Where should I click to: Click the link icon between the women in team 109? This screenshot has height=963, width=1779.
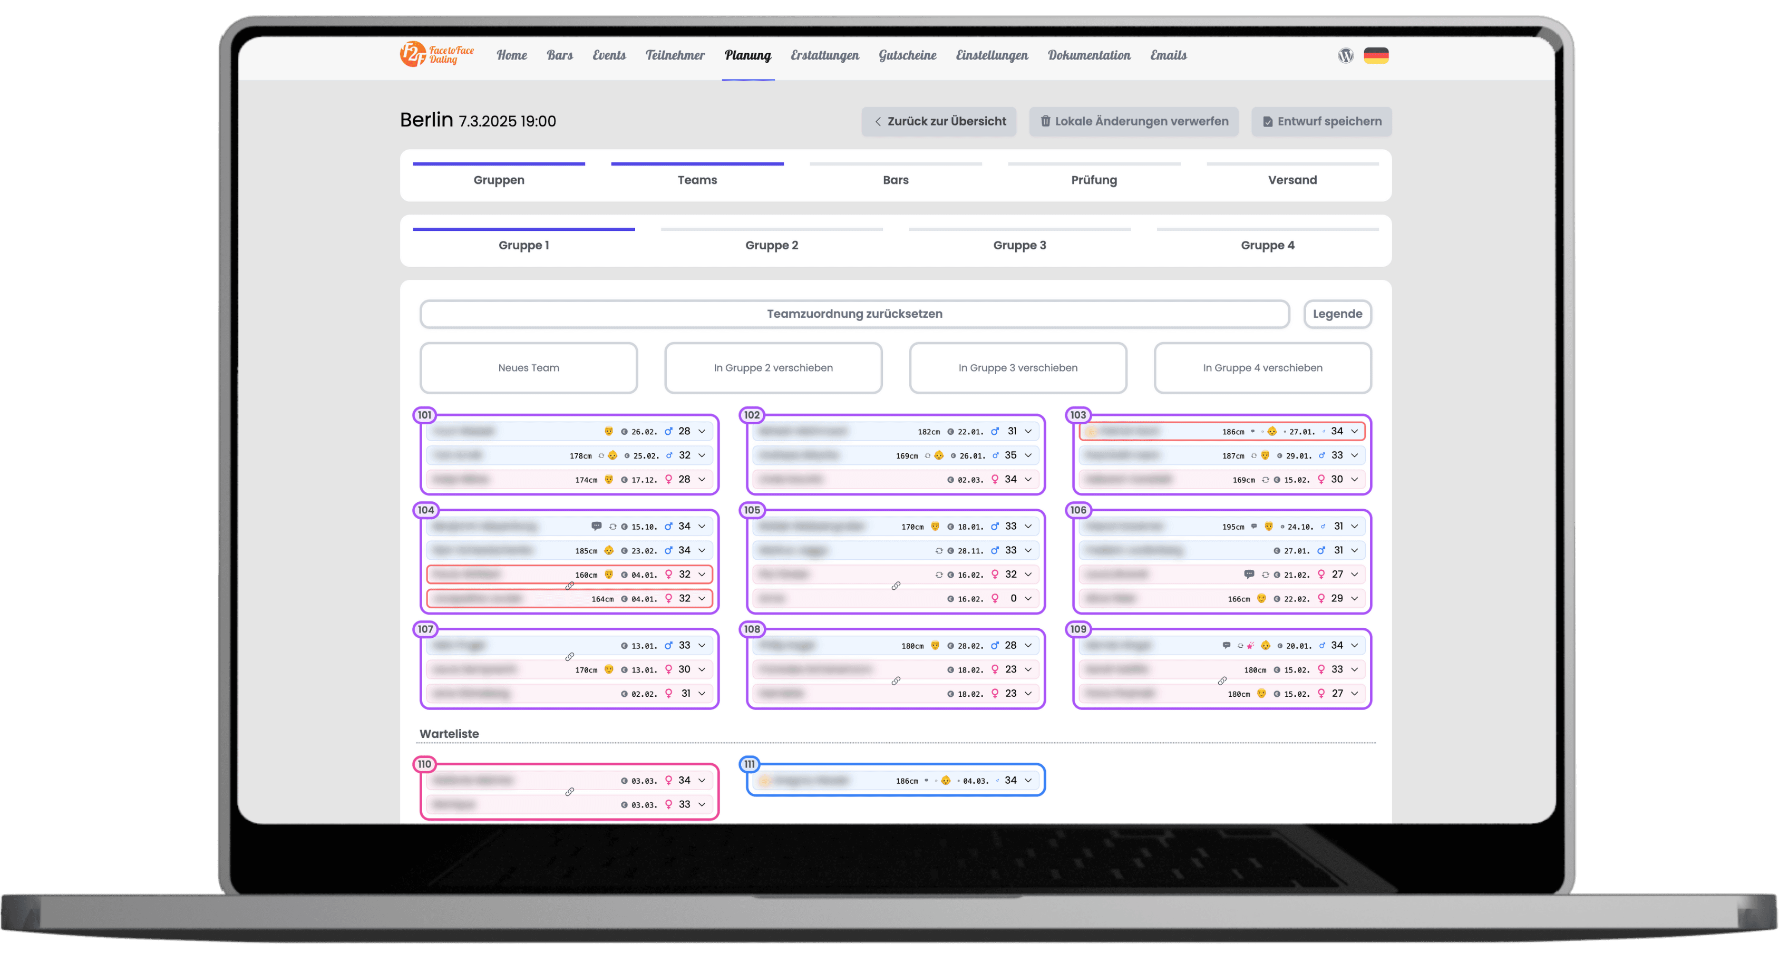pos(1223,681)
